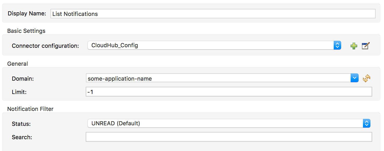Click the some-application-name domain value

[x=111, y=78]
